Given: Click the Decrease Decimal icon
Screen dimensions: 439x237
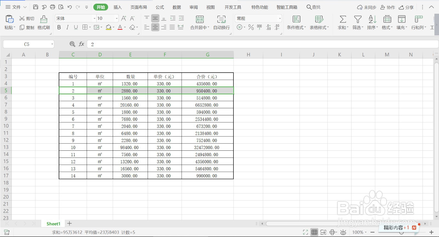Looking at the screenshot, I should pyautogui.click(x=277, y=27).
